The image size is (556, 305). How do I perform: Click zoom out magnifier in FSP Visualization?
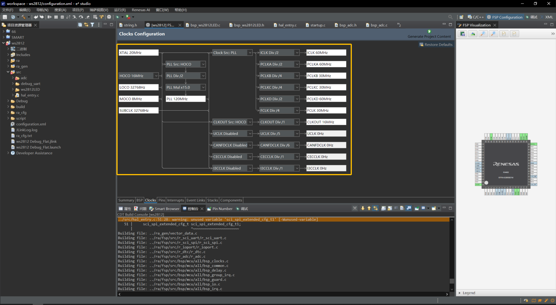pos(483,34)
